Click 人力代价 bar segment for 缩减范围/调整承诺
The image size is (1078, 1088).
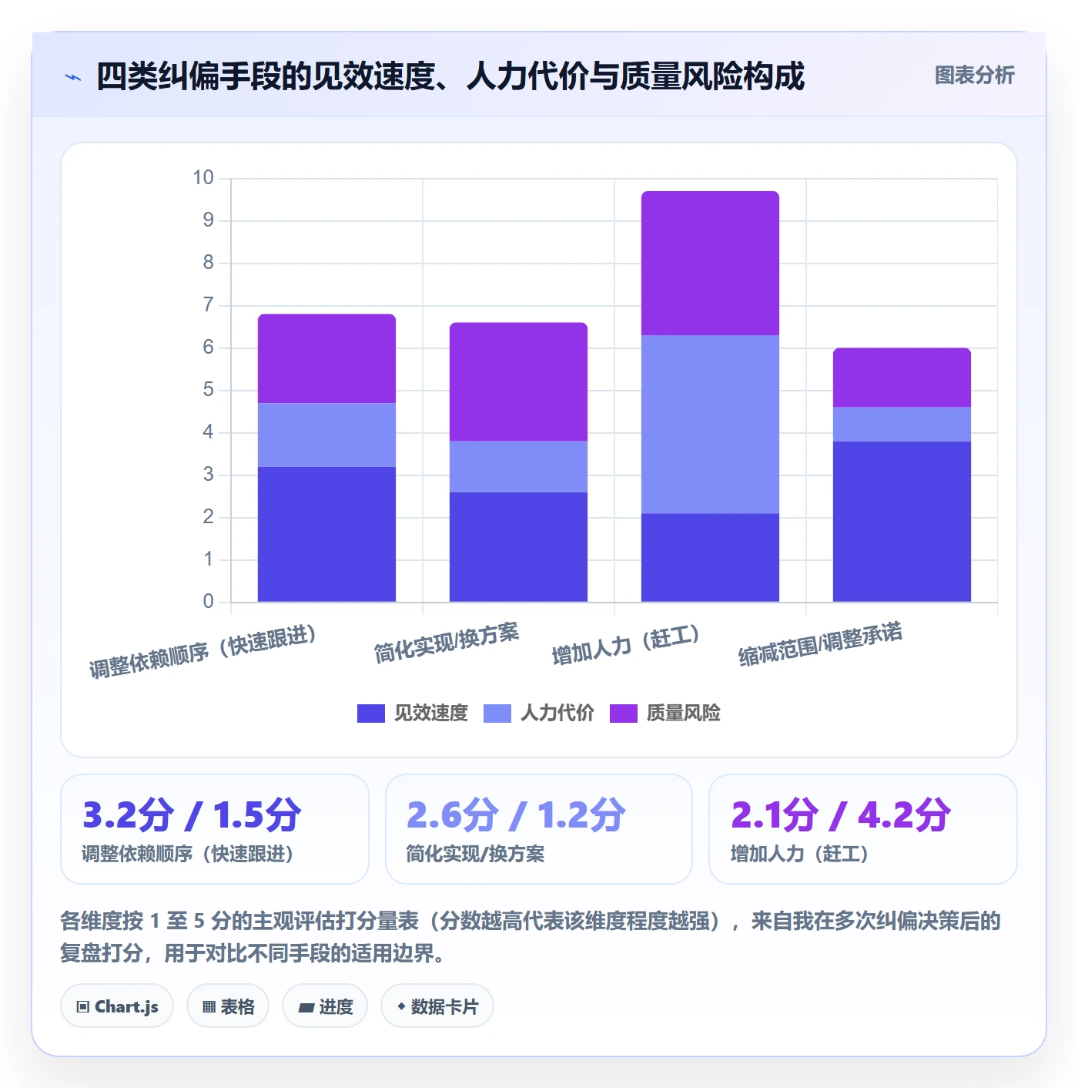coord(902,424)
